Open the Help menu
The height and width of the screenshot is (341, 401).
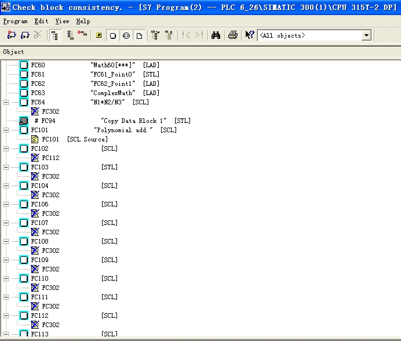(83, 21)
